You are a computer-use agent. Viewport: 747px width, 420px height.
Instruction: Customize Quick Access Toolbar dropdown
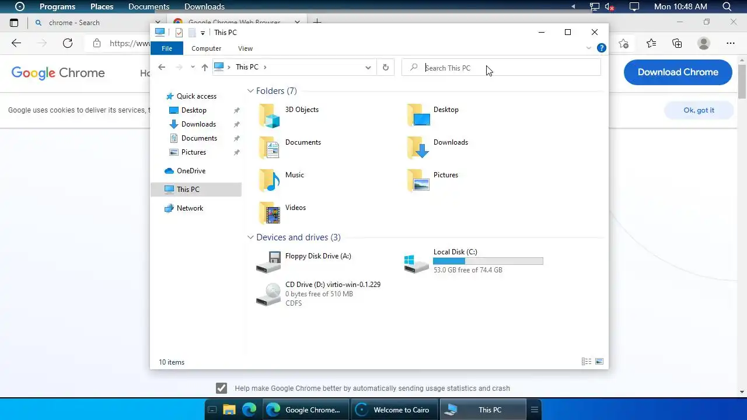pyautogui.click(x=203, y=33)
